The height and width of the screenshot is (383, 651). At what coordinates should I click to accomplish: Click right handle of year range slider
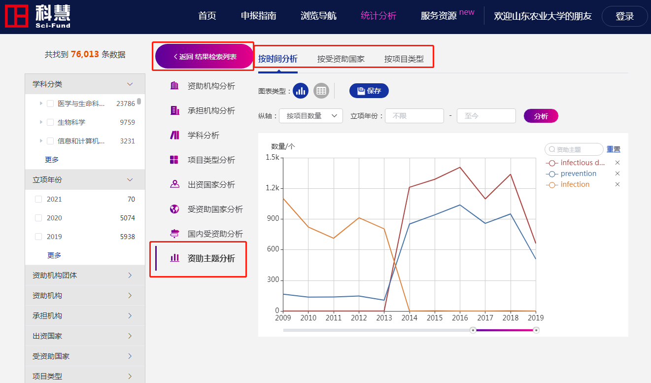[536, 330]
